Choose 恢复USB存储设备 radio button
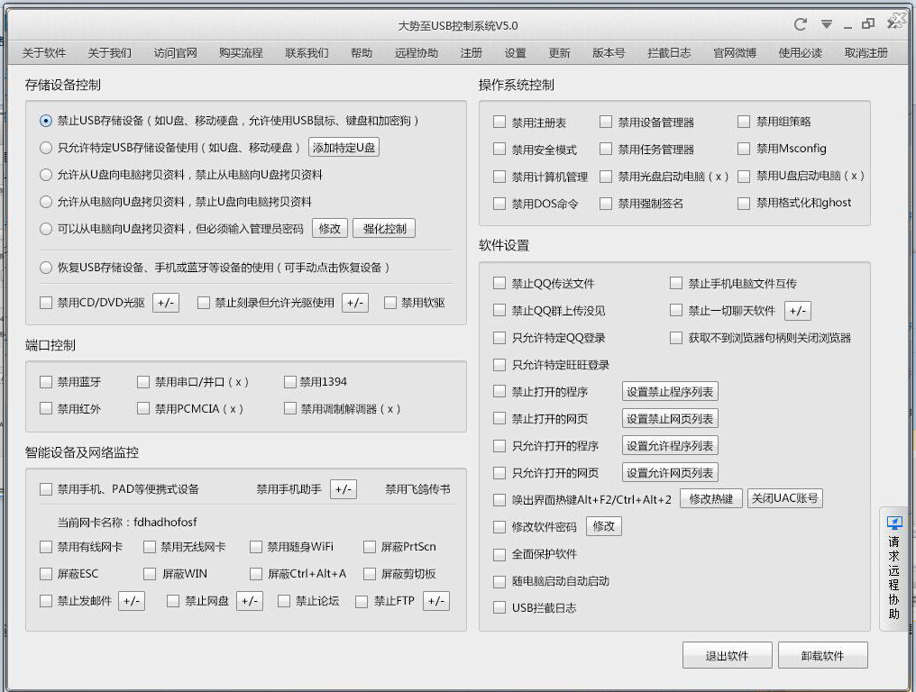This screenshot has width=916, height=692. 47,268
